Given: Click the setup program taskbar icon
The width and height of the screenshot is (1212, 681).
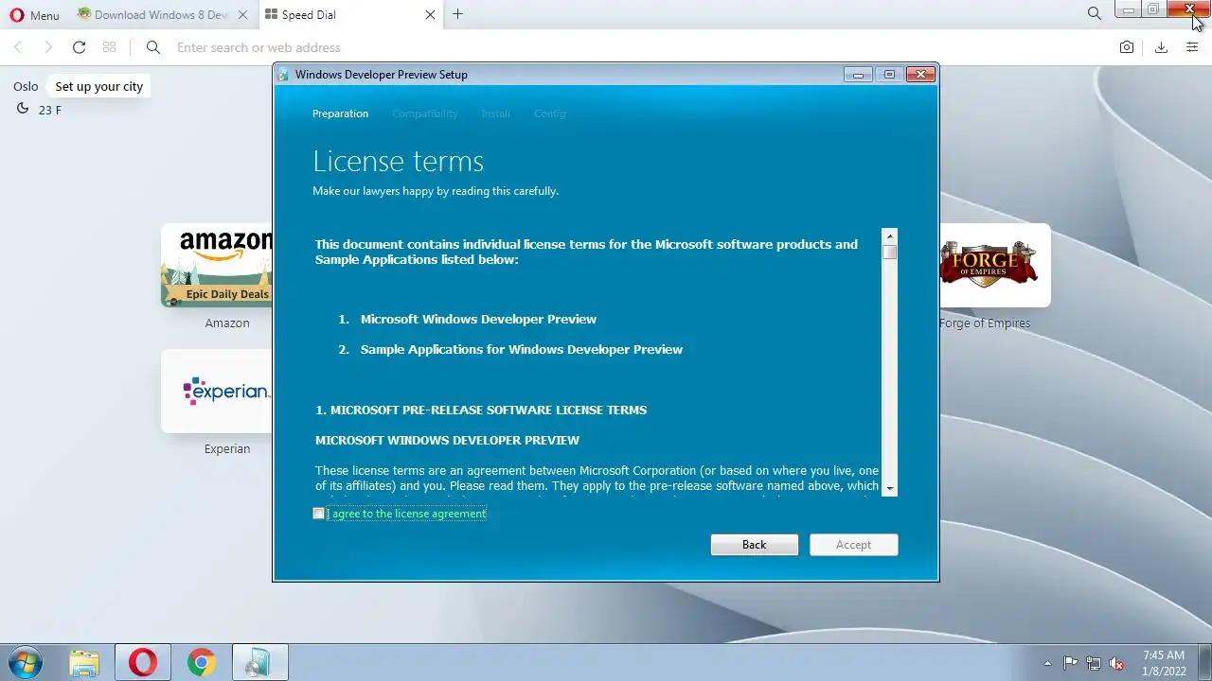Looking at the screenshot, I should tap(259, 663).
